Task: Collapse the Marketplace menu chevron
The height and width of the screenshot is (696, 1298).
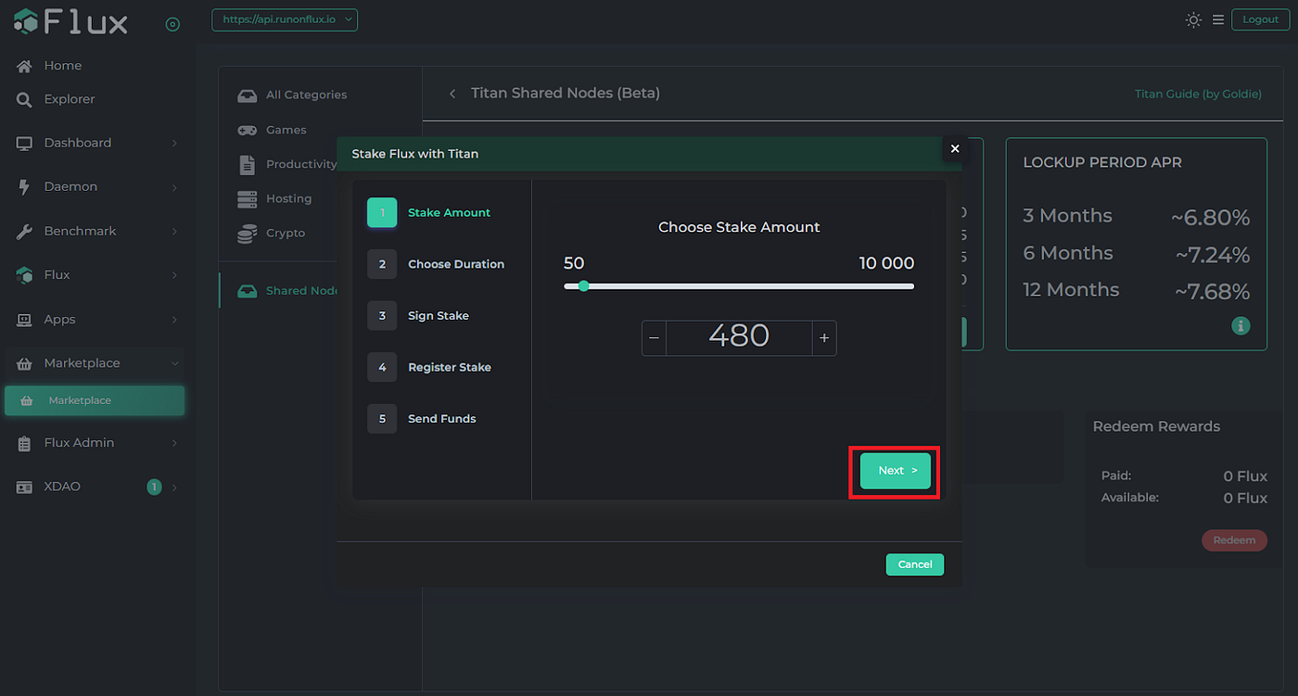Action: 174,363
